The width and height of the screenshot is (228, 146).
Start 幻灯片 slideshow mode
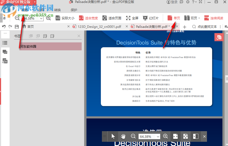click(151, 18)
